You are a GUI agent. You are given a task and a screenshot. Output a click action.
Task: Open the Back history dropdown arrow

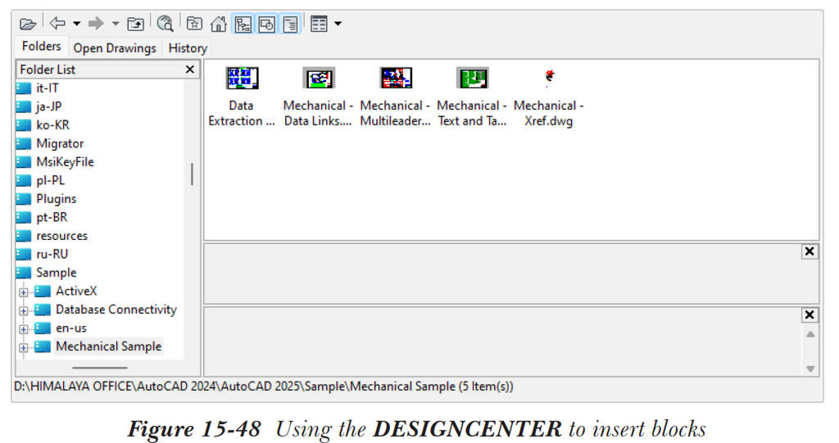76,24
